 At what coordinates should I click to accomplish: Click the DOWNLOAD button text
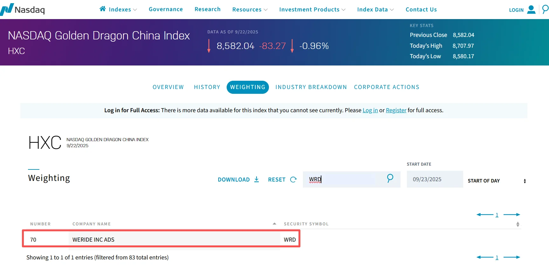click(234, 180)
